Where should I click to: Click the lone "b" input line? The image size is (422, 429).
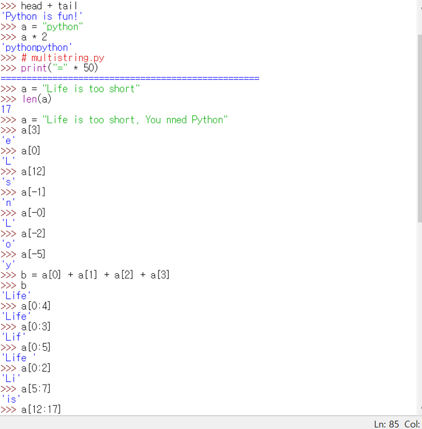pos(23,285)
